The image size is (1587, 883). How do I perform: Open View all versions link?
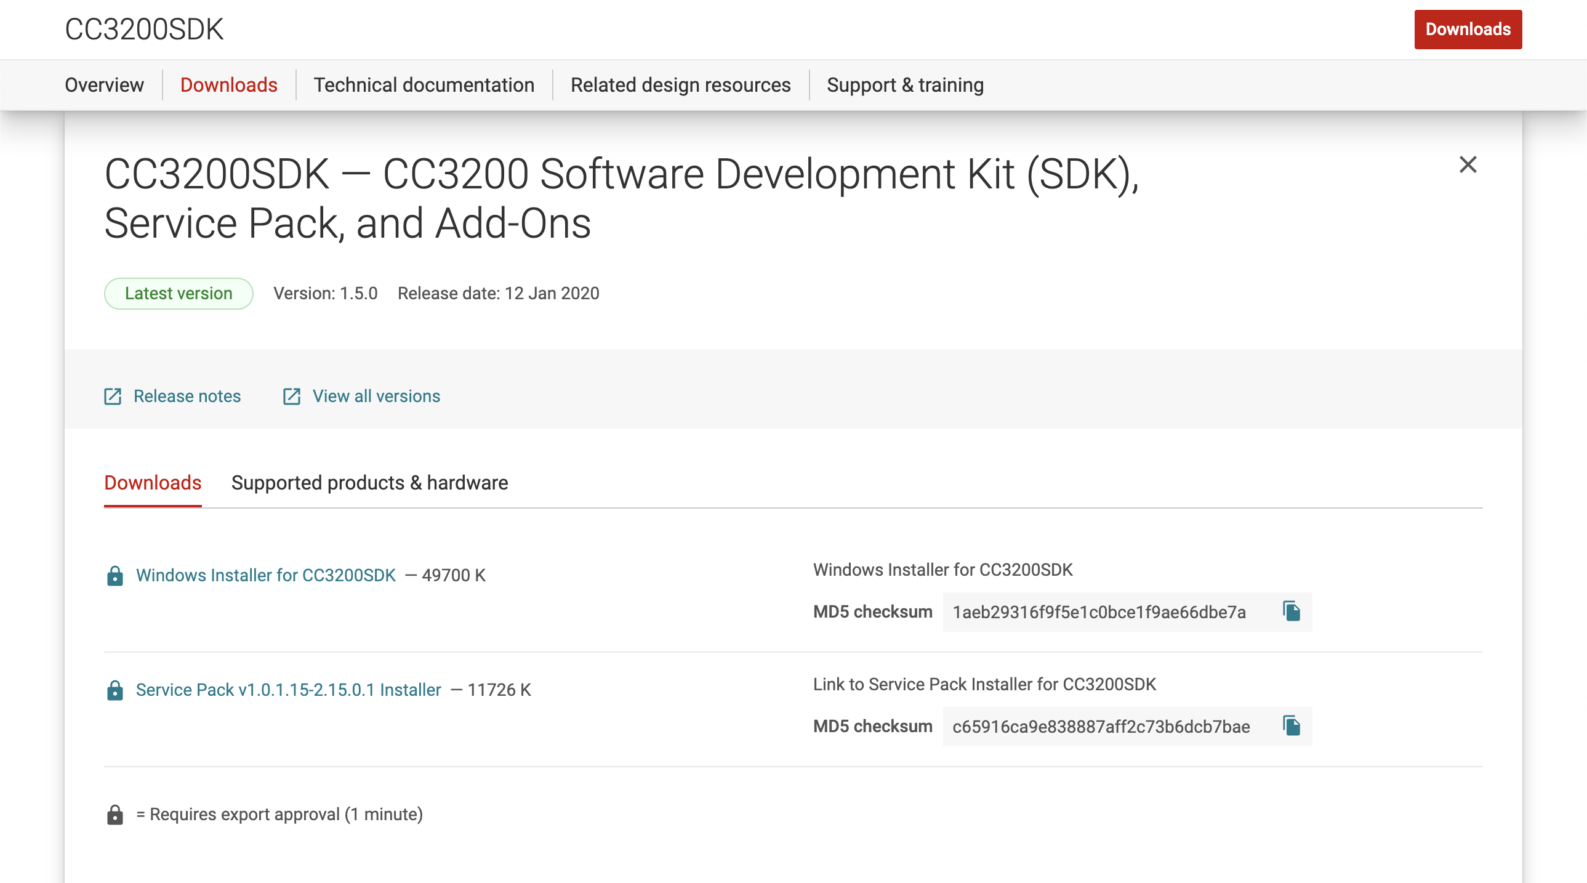pos(376,396)
